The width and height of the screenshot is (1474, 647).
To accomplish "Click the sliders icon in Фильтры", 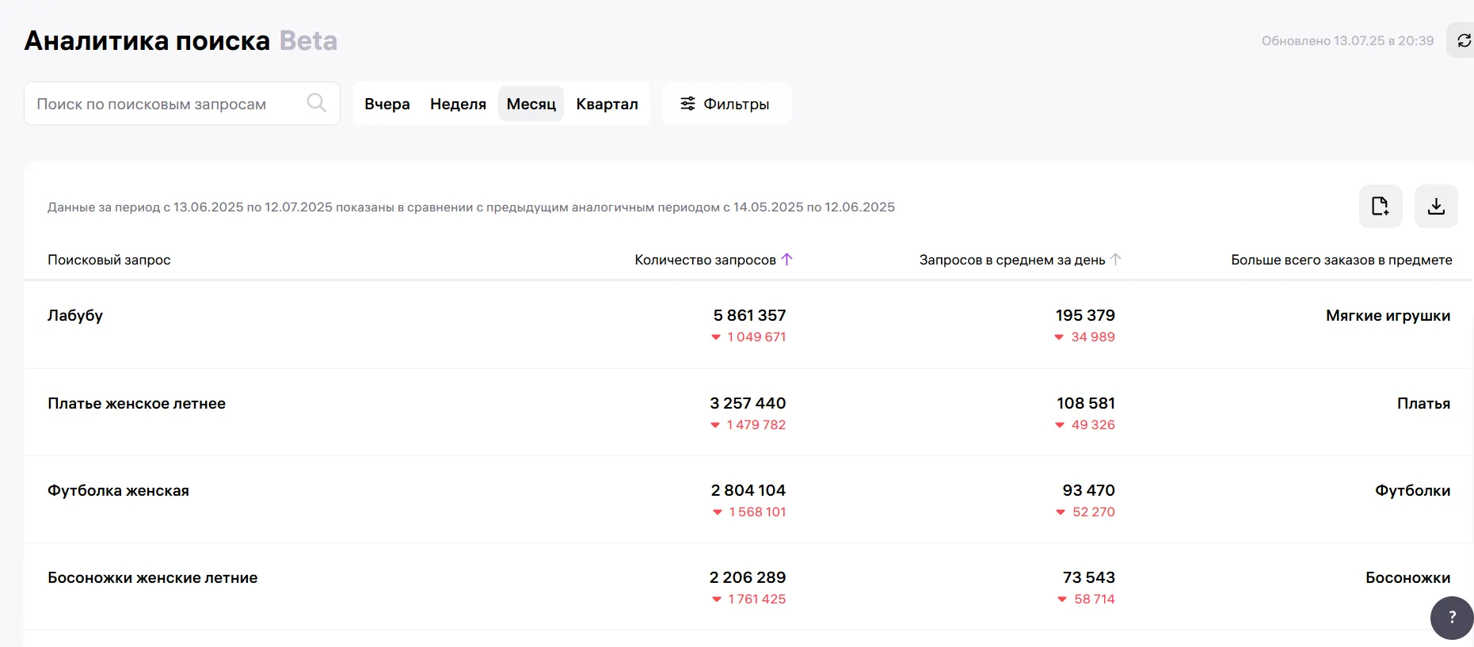I will point(687,104).
